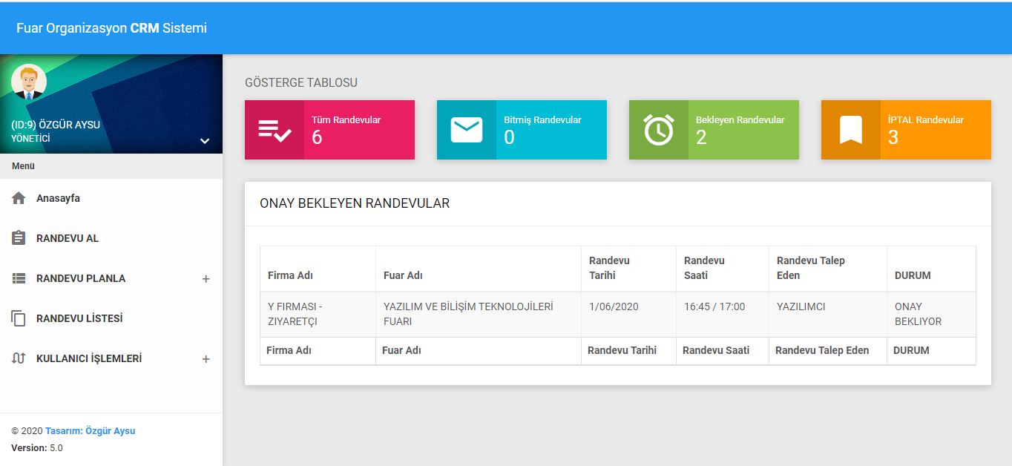Image resolution: width=1012 pixels, height=466 pixels.
Task: Click the checklist icon on Tüm Randevular card
Action: point(275,130)
